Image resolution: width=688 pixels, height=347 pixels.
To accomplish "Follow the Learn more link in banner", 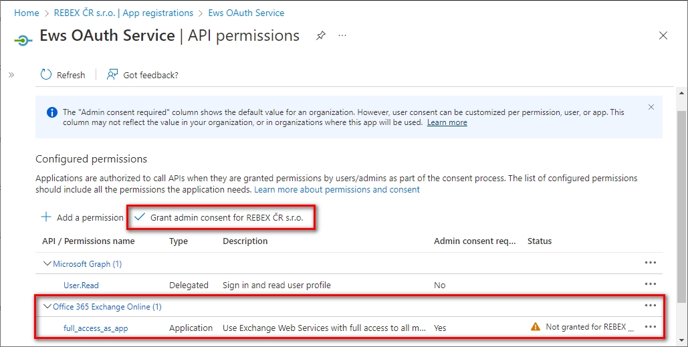I will pos(447,123).
